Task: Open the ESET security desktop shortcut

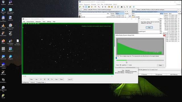Action: pyautogui.click(x=11, y=11)
